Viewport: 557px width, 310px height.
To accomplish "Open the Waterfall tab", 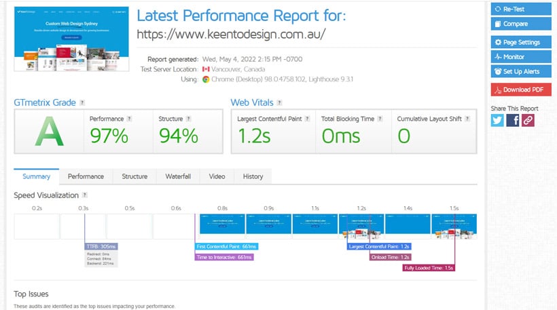I will coord(178,176).
